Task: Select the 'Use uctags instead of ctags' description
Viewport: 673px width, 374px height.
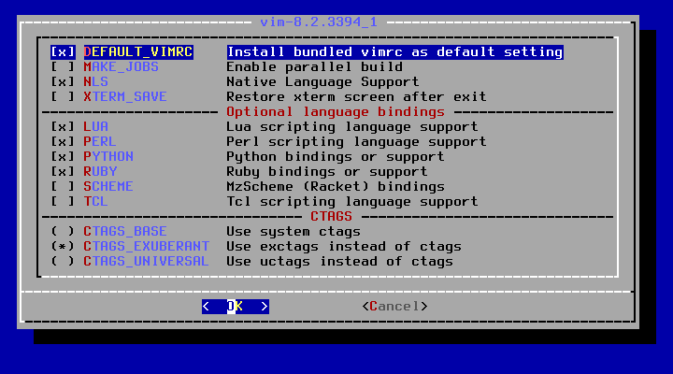Action: click(339, 262)
